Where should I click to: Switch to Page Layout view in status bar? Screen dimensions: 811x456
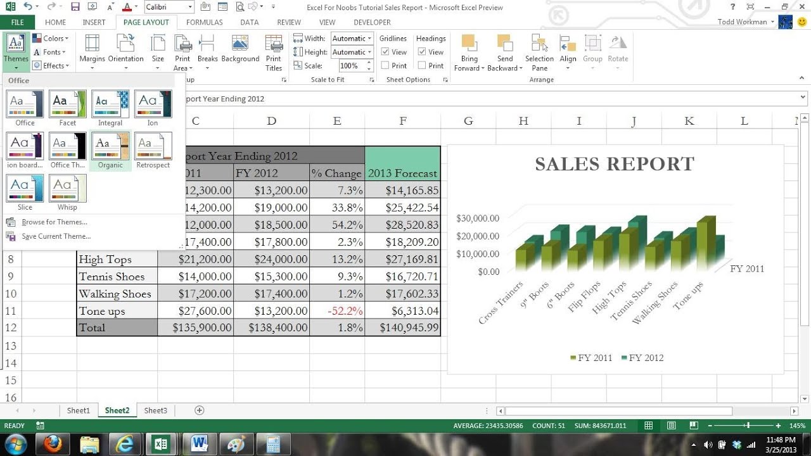click(x=670, y=426)
